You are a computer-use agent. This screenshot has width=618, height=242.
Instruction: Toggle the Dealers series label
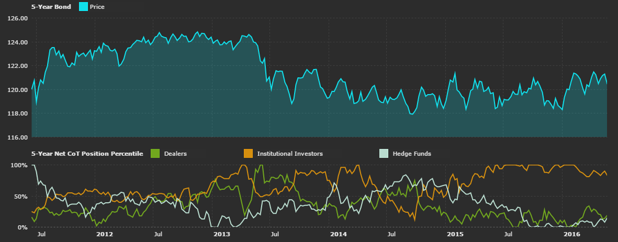click(x=175, y=154)
